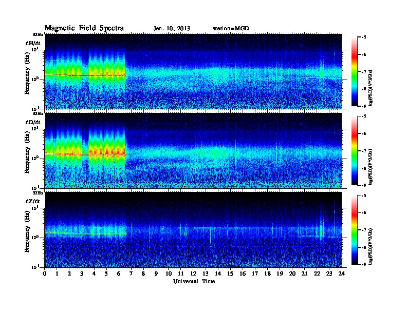Screen dimensions: 407x314
Task: Click the -7 label on dH/dt colorbar
Action: [364, 72]
